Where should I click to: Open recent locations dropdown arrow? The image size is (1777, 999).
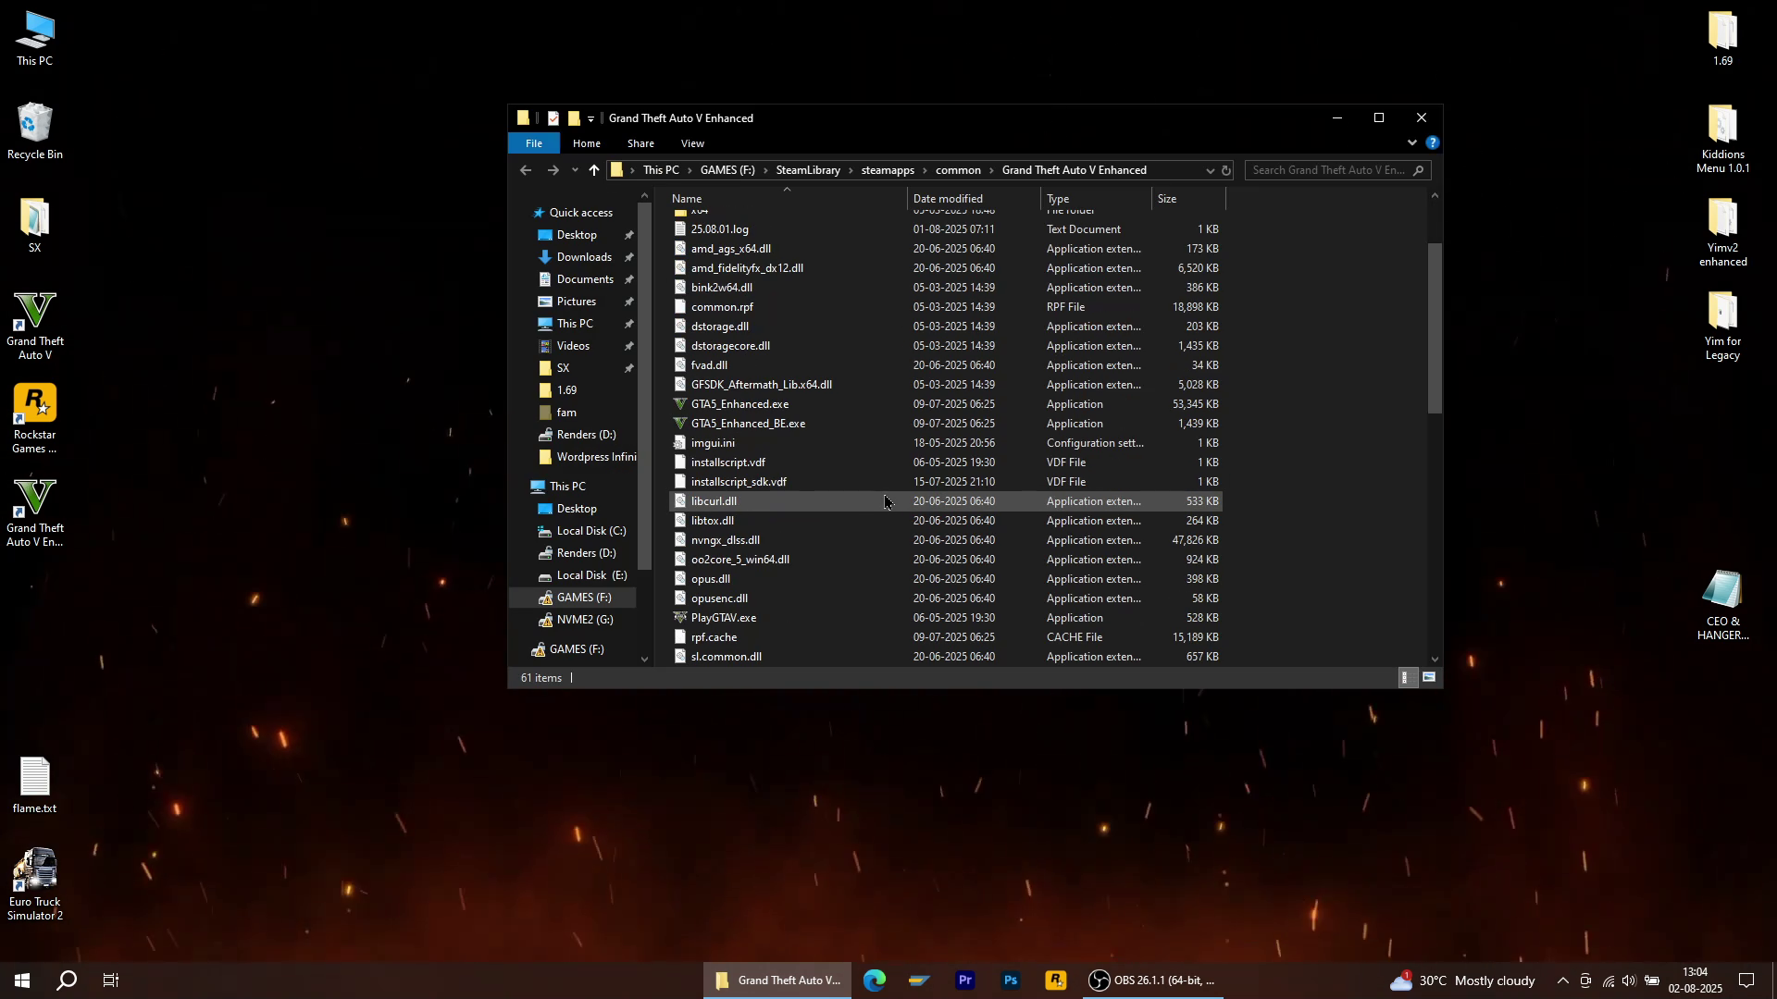pos(575,170)
